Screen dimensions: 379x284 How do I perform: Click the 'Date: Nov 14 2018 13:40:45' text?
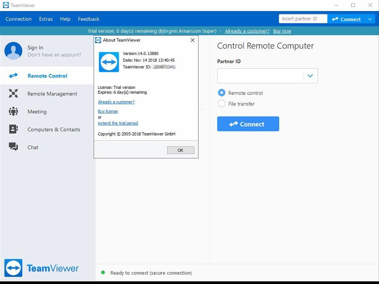tap(149, 60)
